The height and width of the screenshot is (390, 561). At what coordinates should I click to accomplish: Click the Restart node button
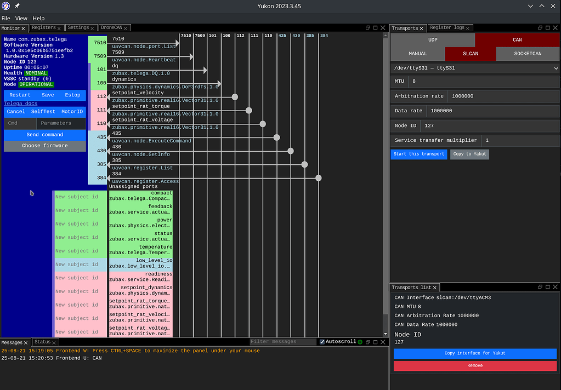(20, 95)
